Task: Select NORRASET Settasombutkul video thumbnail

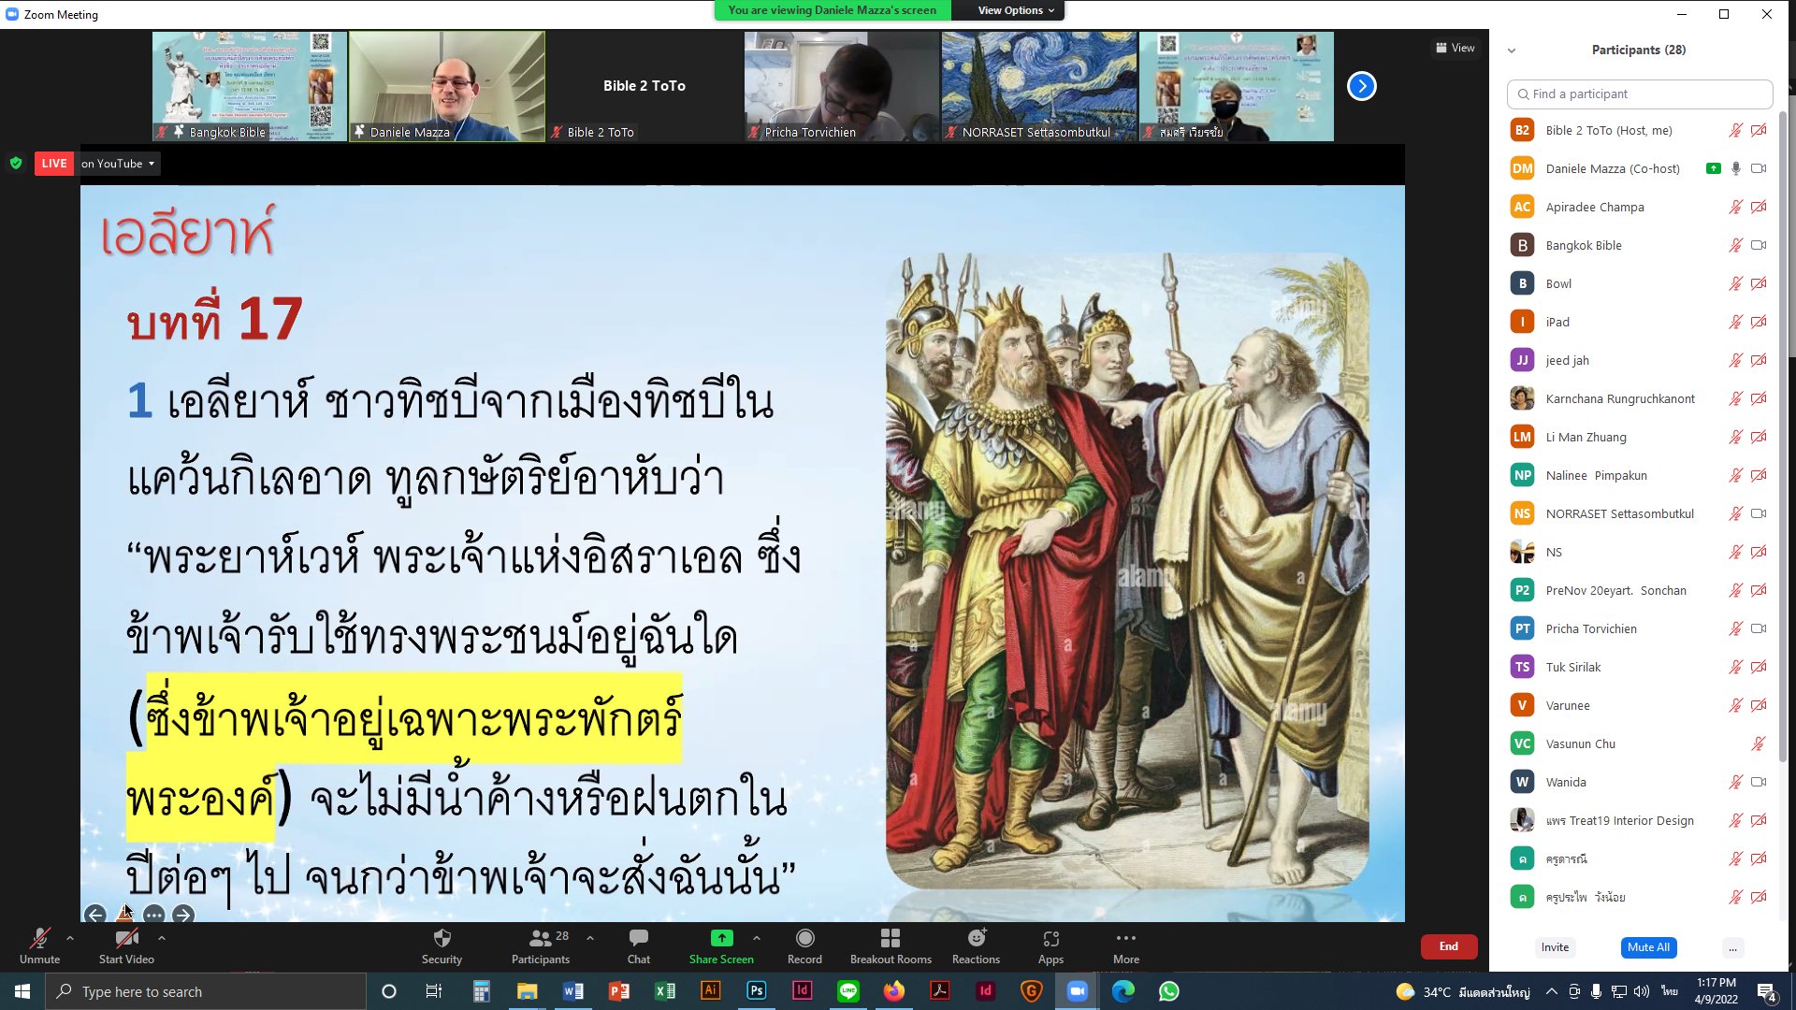Action: (x=1039, y=86)
